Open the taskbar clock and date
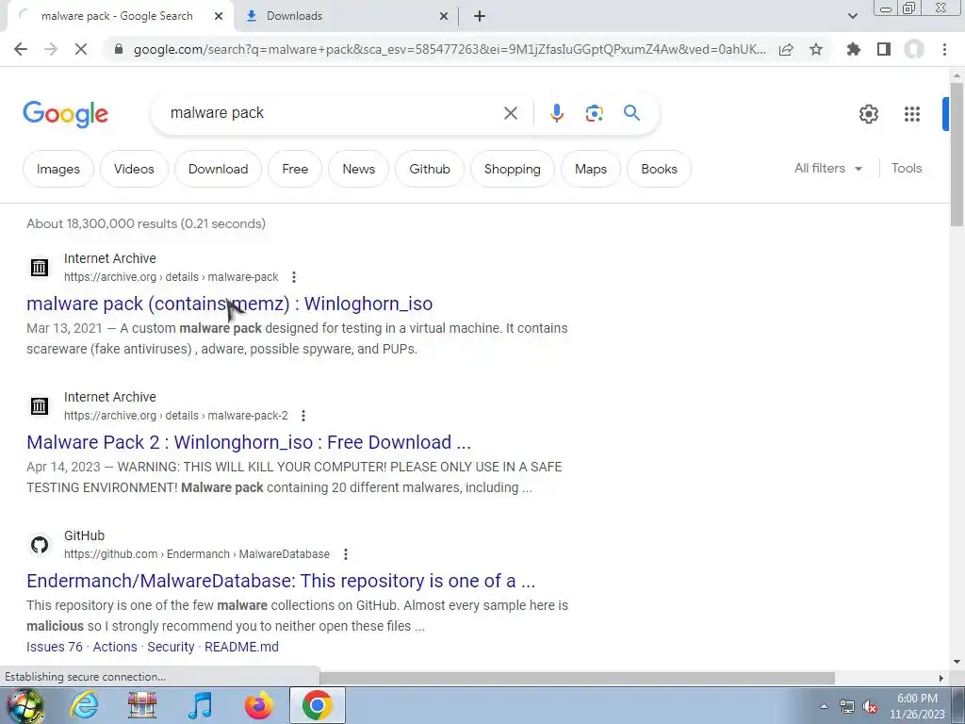Viewport: 965px width, 724px height. (917, 706)
